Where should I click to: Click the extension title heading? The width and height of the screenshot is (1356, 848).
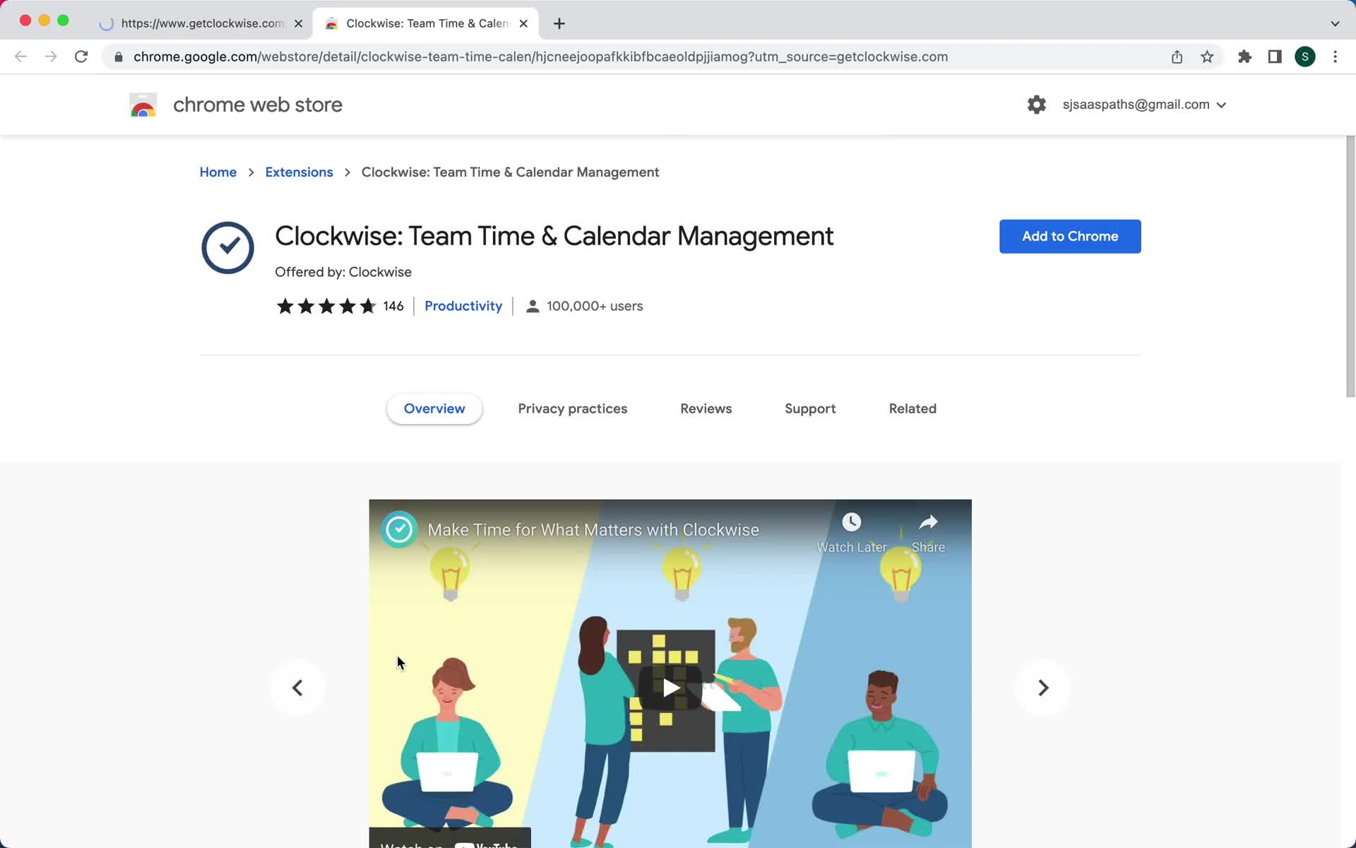[554, 236]
